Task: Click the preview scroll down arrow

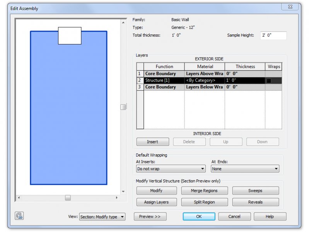Action: pos(123,191)
